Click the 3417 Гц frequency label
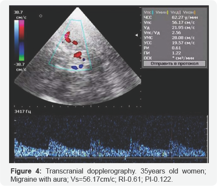Image resolution: width=217 pixels, height=186 pixels. (23, 112)
